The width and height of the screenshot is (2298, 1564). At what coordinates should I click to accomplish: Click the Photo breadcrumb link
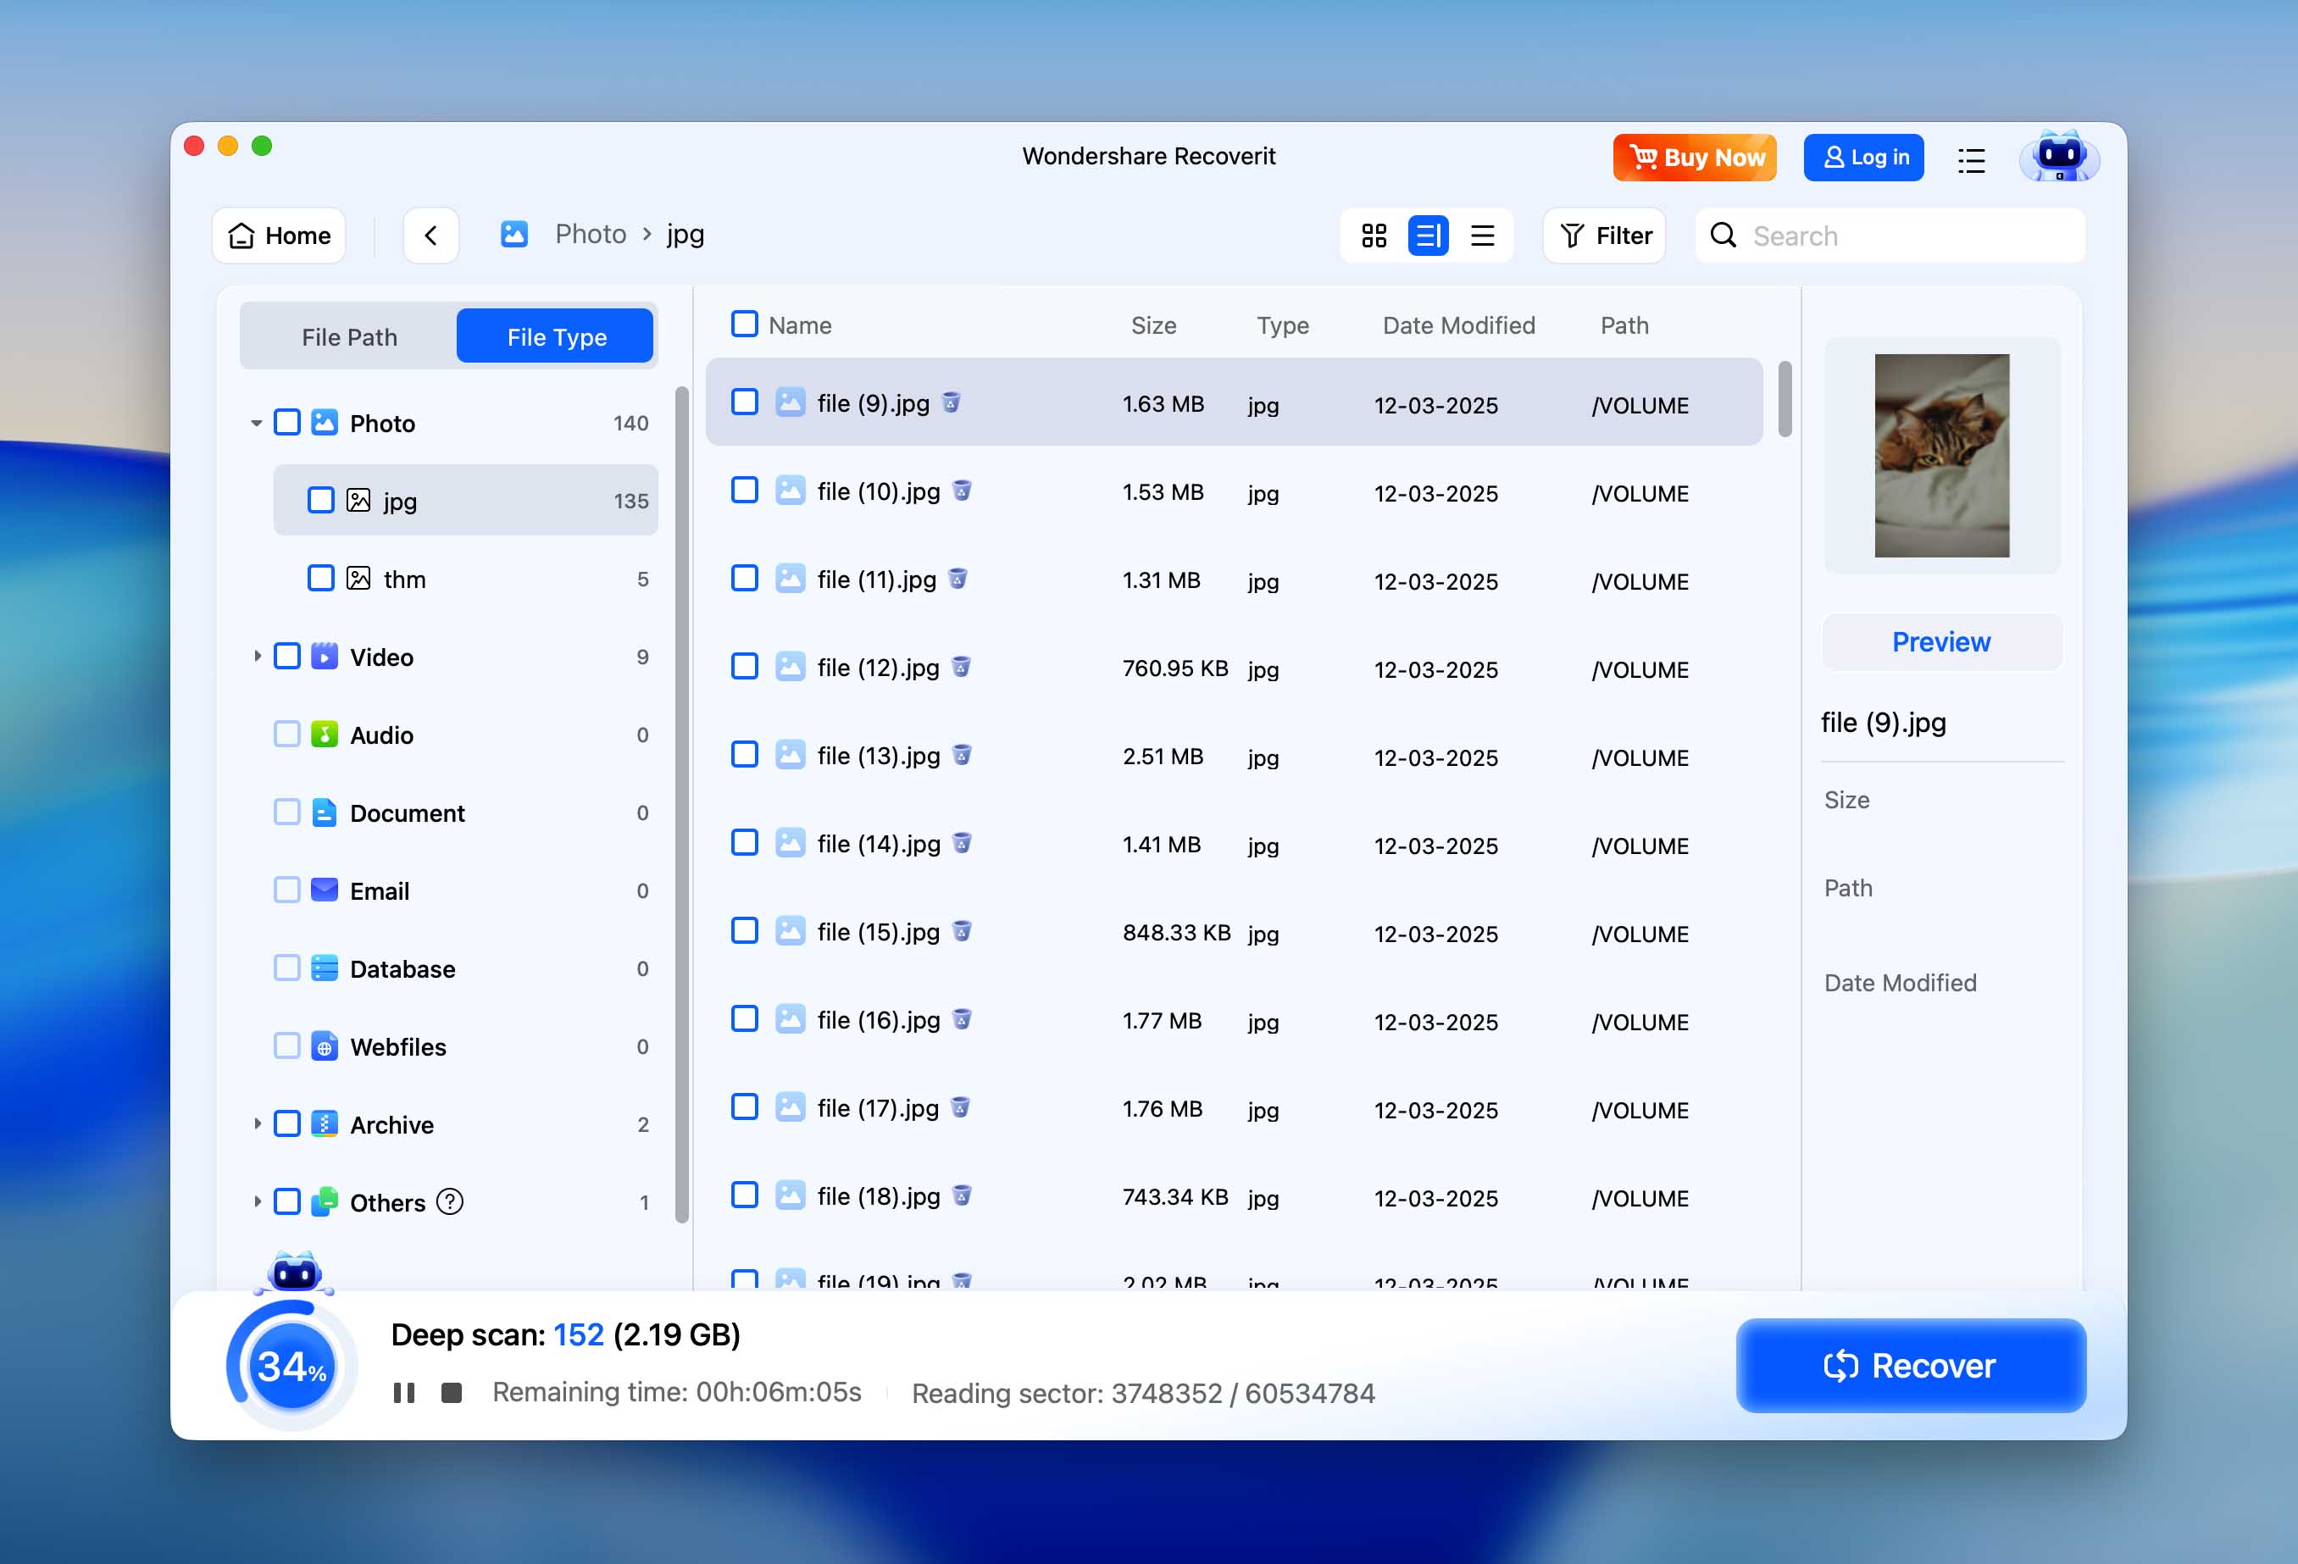(x=591, y=233)
